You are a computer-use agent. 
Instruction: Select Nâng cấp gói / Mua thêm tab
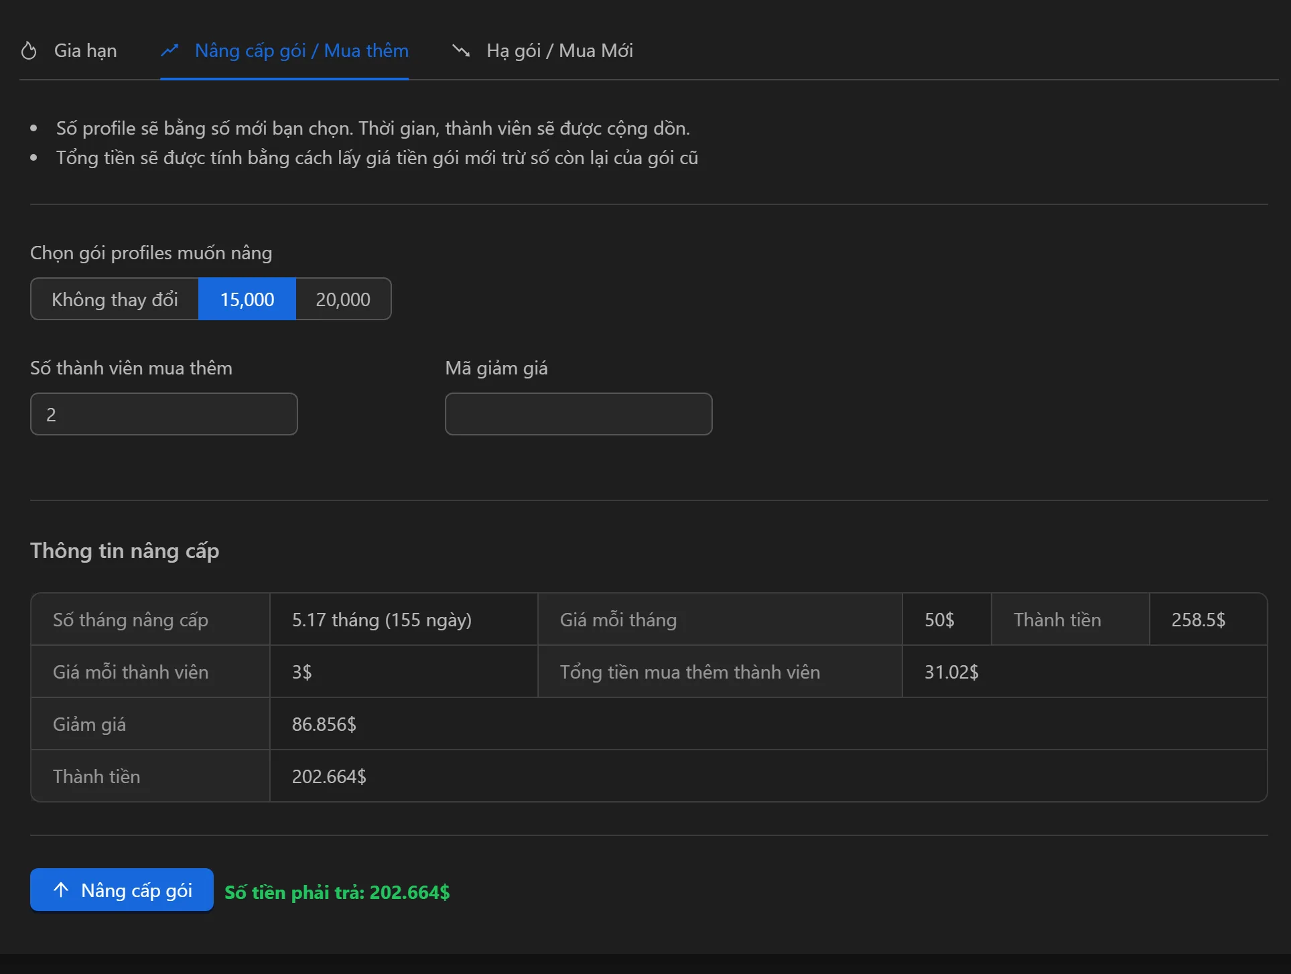[301, 51]
